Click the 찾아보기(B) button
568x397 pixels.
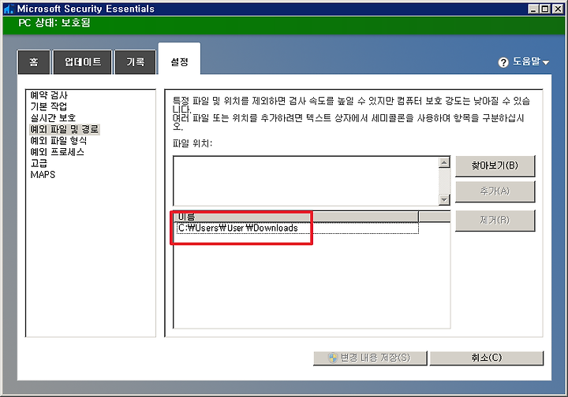point(495,165)
